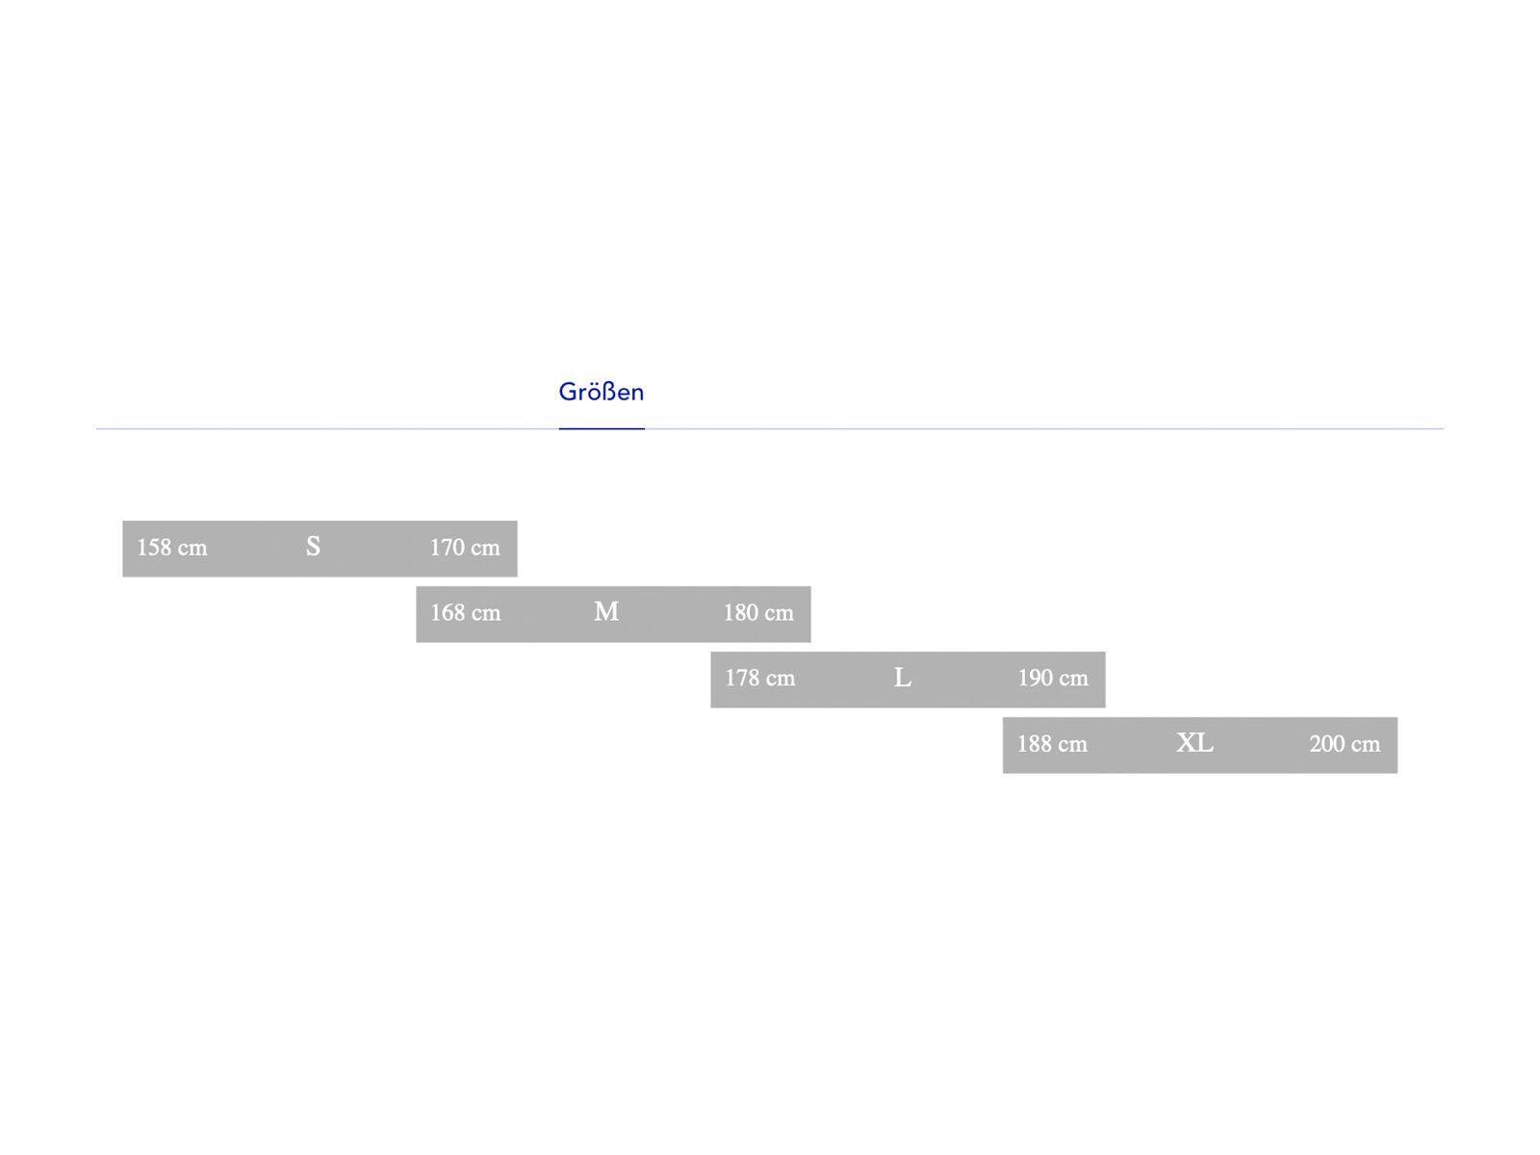Click the 178 cm minimum height label
Image resolution: width=1540 pixels, height=1155 pixels.
click(x=760, y=679)
